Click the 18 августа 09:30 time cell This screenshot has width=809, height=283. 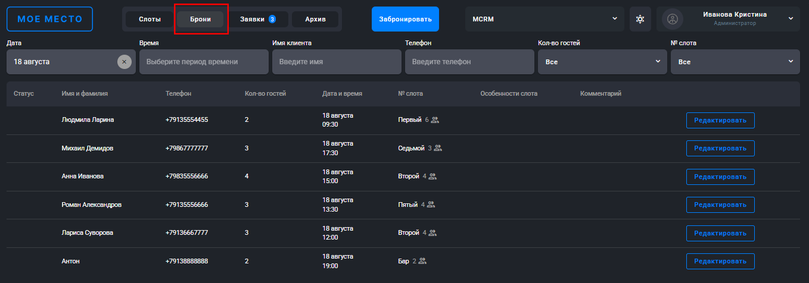[x=338, y=120]
